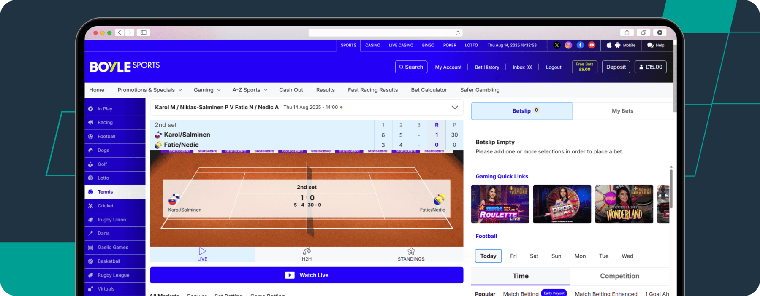The width and height of the screenshot is (760, 296).
Task: Switch to the Time tab
Action: coord(521,276)
